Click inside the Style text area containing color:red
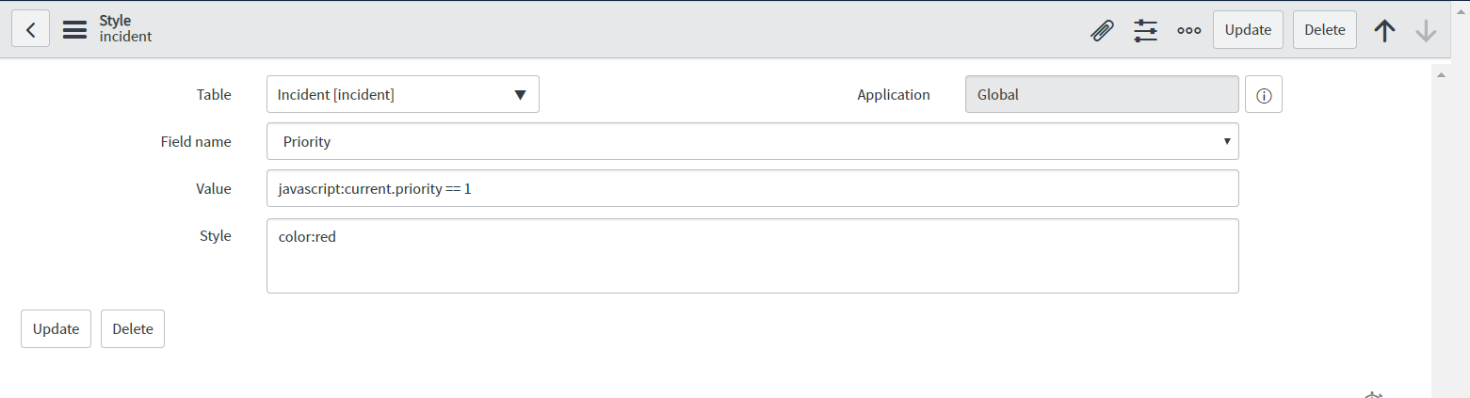Image resolution: width=1470 pixels, height=398 pixels. 752,256
